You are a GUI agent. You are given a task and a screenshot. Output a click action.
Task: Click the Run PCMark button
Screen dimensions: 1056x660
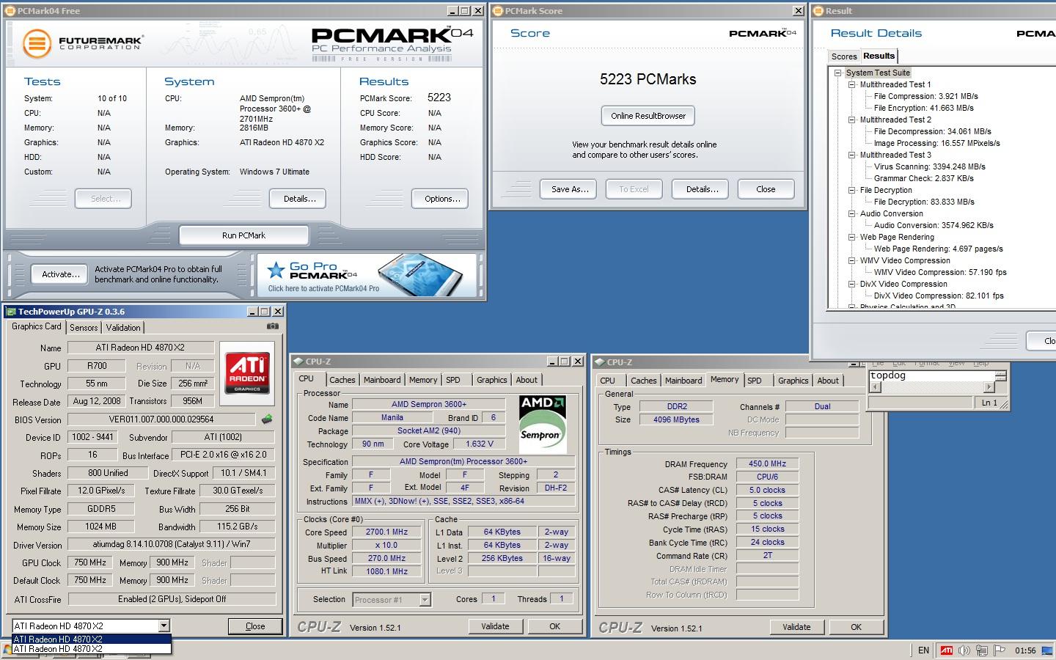pyautogui.click(x=243, y=235)
